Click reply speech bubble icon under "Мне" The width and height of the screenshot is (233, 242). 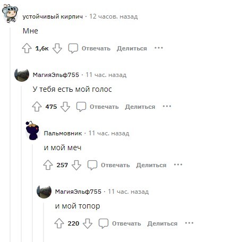click(x=73, y=48)
